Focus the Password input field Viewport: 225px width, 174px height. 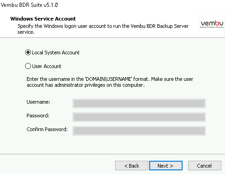139,117
